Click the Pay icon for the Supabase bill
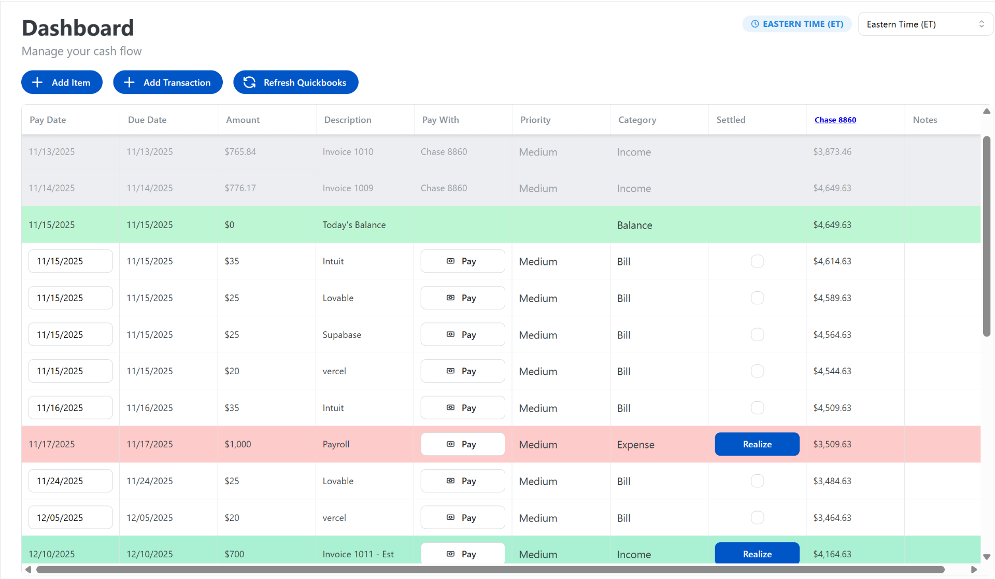 [x=450, y=334]
